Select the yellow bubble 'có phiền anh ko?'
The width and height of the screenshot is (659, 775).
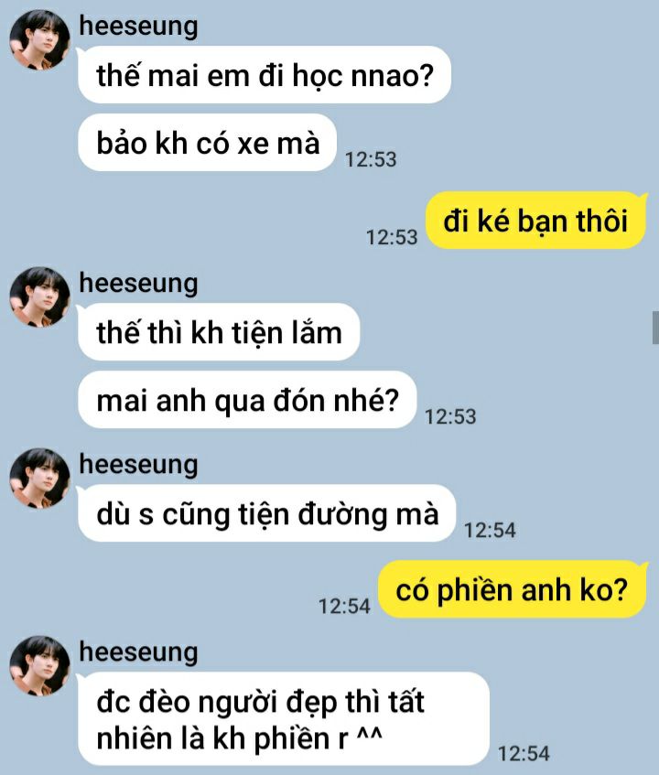tap(513, 589)
